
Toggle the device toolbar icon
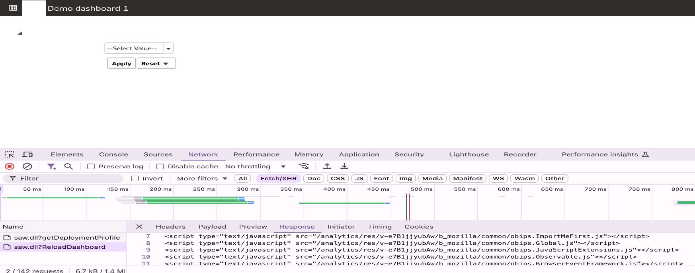[27, 154]
